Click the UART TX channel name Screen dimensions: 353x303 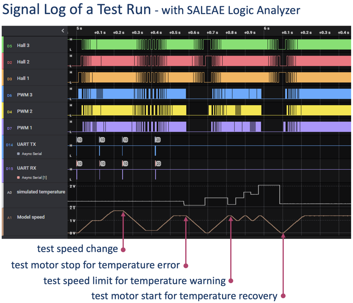pyautogui.click(x=26, y=144)
